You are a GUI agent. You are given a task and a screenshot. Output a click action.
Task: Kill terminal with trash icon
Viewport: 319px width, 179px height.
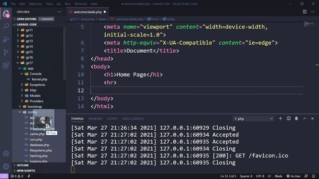coord(297,118)
